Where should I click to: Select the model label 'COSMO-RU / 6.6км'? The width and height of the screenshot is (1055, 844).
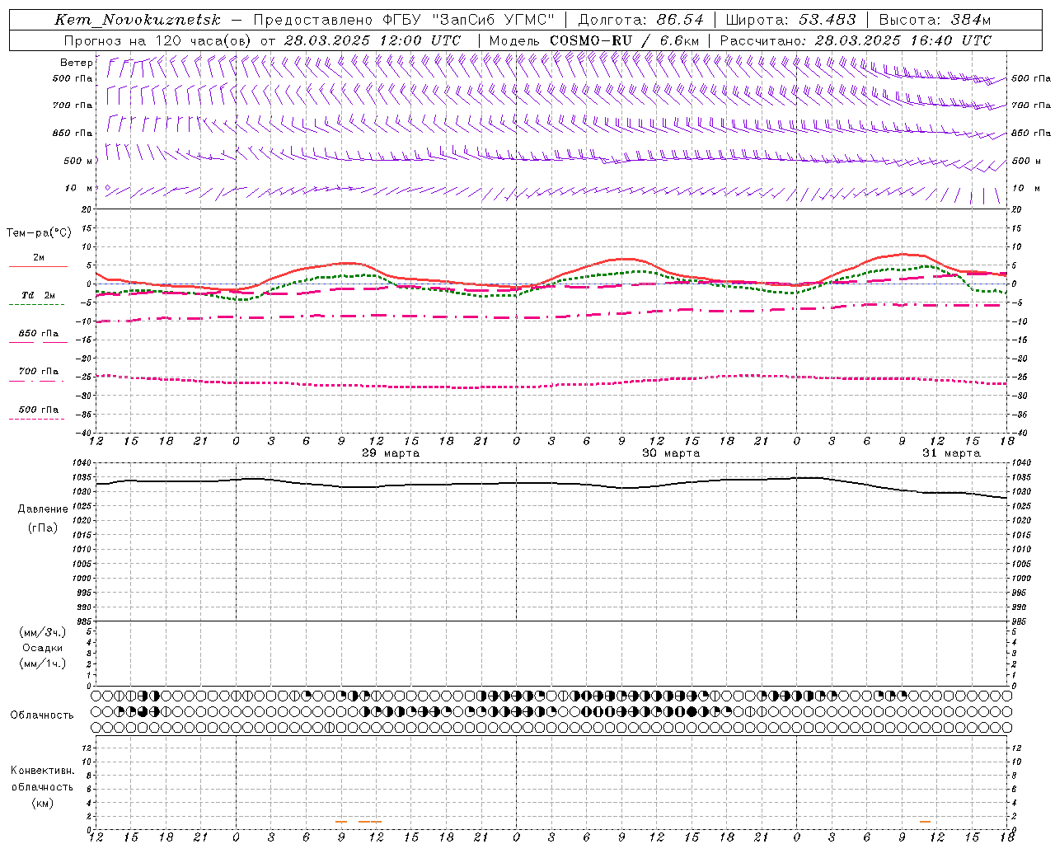click(626, 40)
